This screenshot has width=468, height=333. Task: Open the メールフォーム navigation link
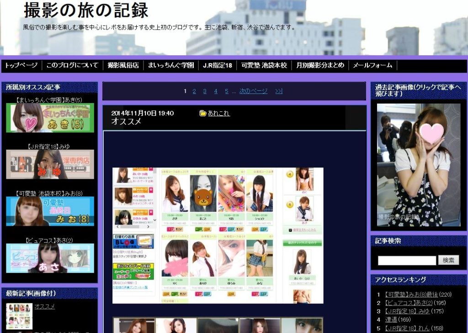click(x=372, y=65)
